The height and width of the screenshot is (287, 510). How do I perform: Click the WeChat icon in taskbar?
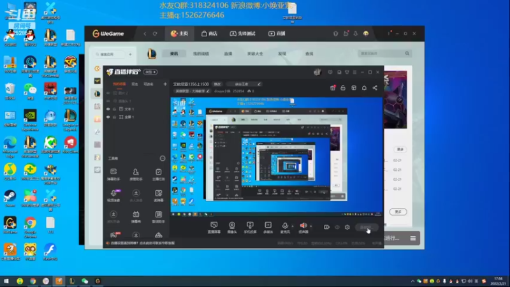tap(85, 281)
